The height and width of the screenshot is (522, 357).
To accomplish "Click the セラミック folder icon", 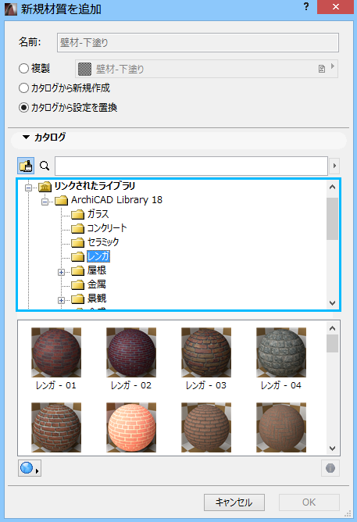I will point(77,242).
